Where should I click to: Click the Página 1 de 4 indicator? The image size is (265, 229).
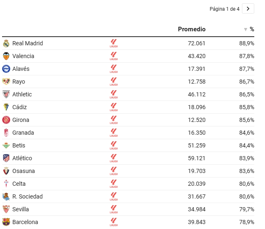224,9
